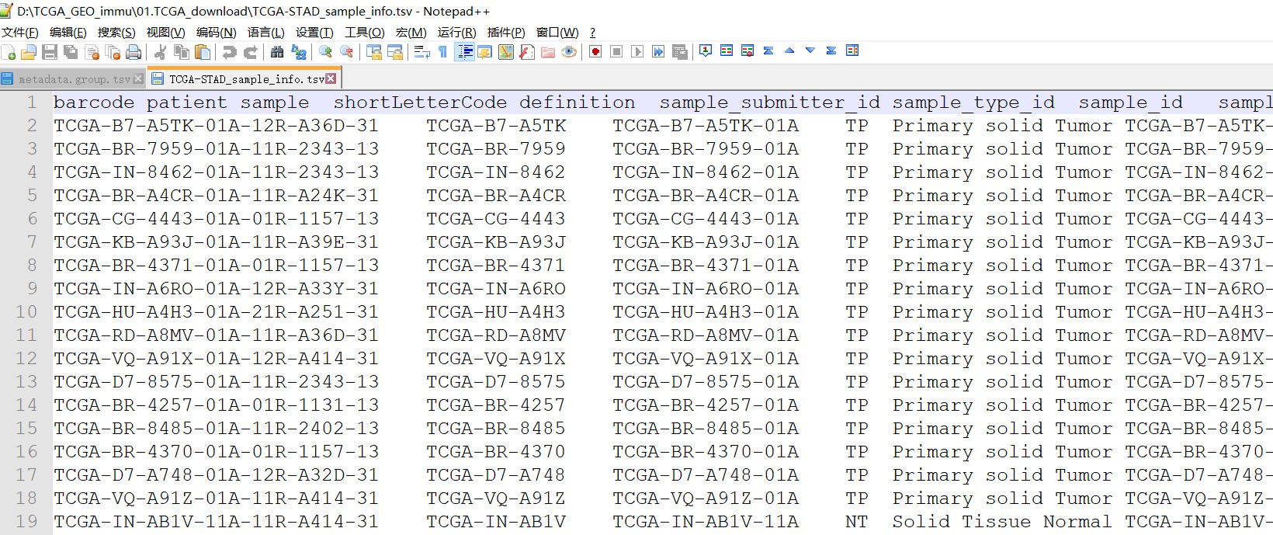Click the Close All documents toolbar icon
Viewport: 1273px width, 535px height.
[x=113, y=52]
